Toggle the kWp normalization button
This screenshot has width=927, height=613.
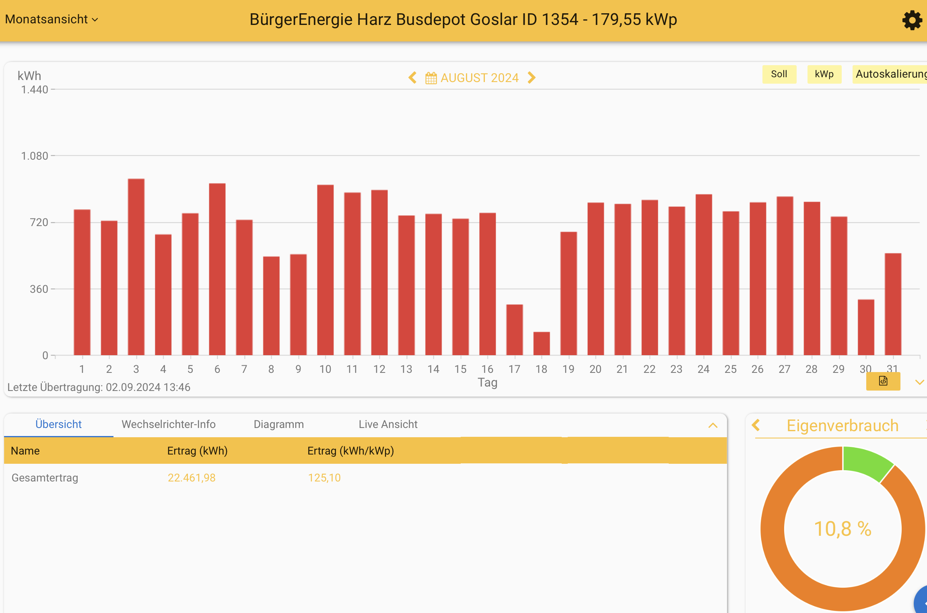click(x=824, y=74)
